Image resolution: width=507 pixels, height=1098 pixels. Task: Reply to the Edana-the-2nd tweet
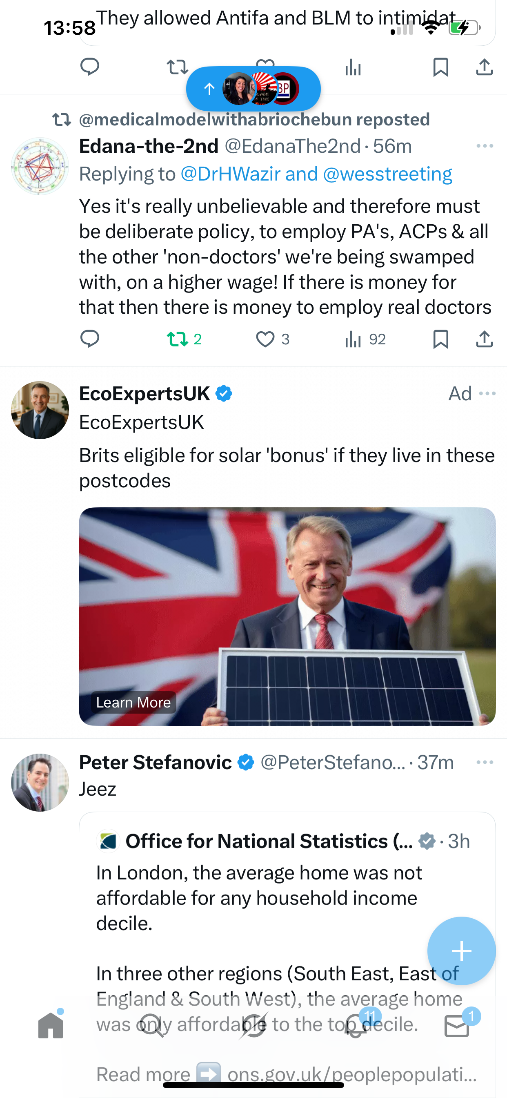(x=89, y=339)
